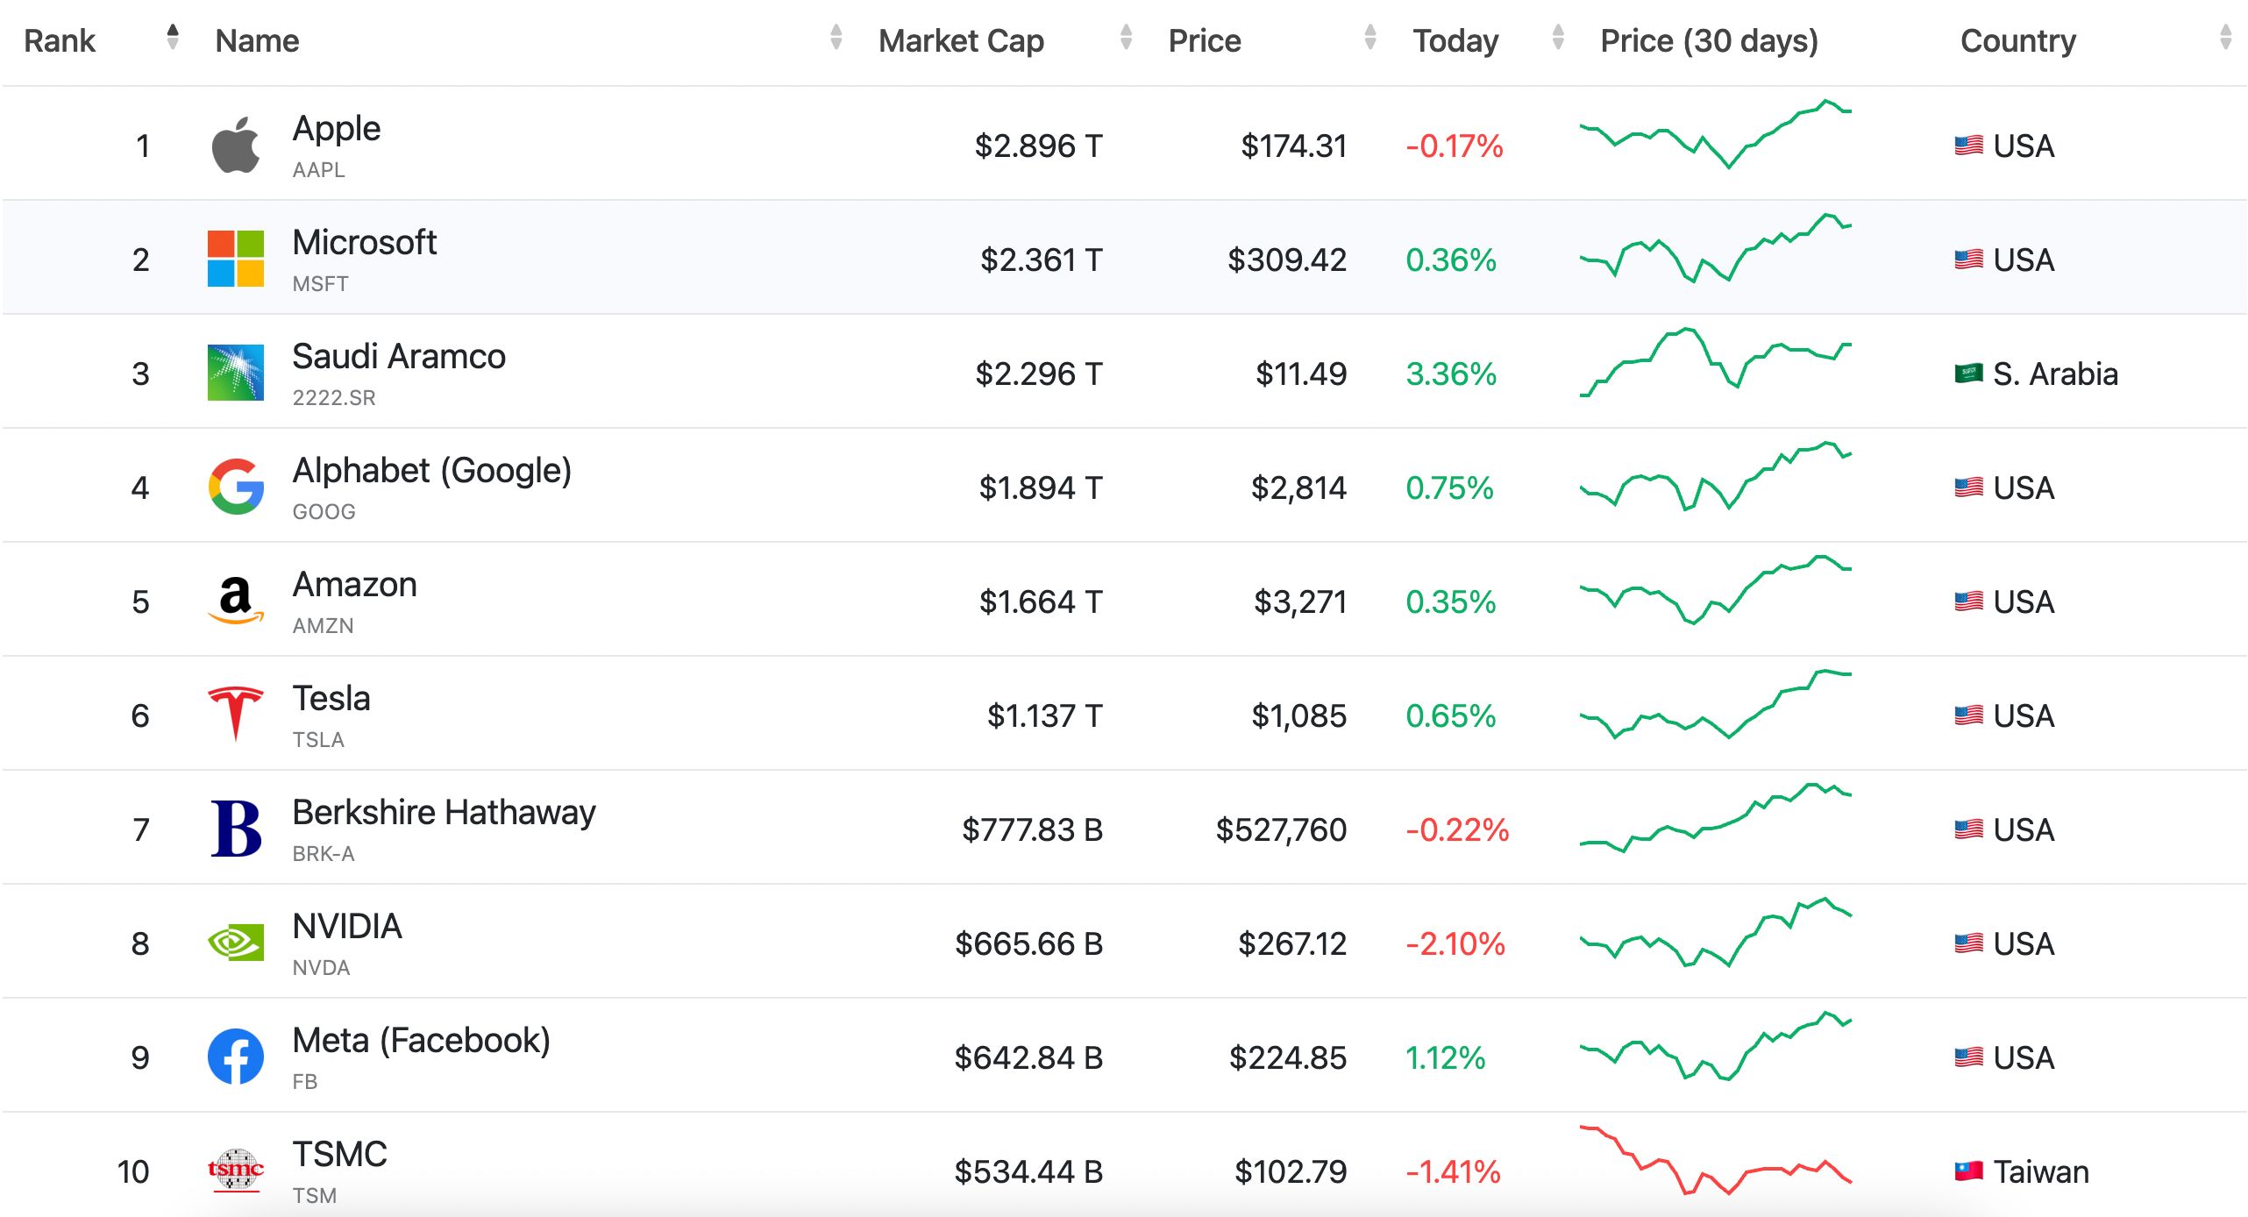Click TSMC's red 30-day price chart
The image size is (2248, 1217).
click(x=1715, y=1160)
